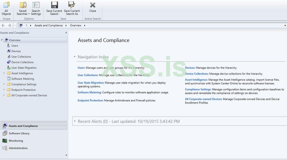Select the Software Metering tree icon

[9, 79]
